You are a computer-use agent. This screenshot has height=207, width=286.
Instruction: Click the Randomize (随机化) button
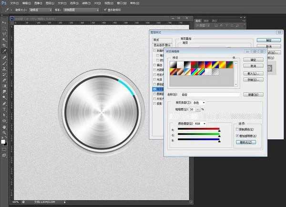[x=247, y=142]
